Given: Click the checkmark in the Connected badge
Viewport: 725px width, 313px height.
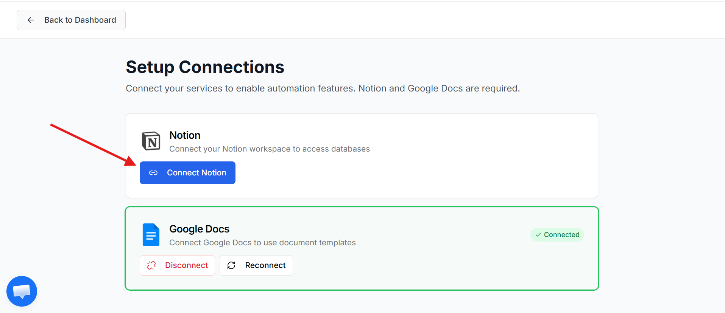Looking at the screenshot, I should (538, 235).
